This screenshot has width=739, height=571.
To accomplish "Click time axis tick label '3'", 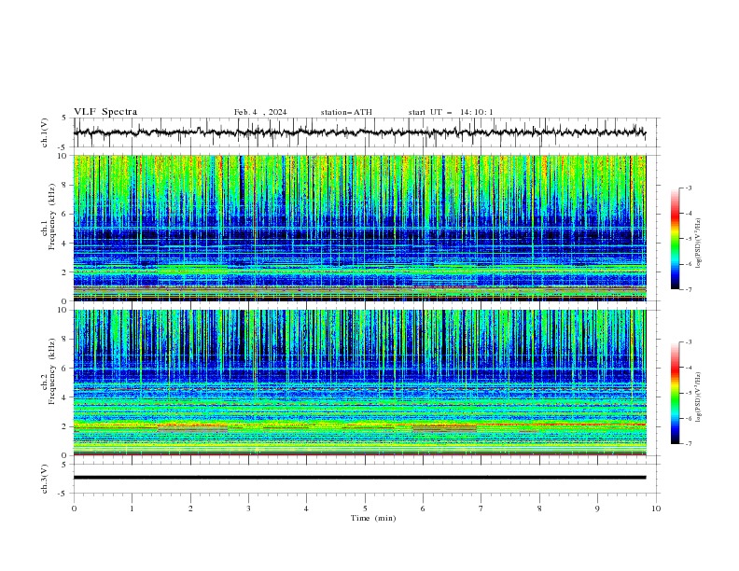I will pyautogui.click(x=248, y=508).
